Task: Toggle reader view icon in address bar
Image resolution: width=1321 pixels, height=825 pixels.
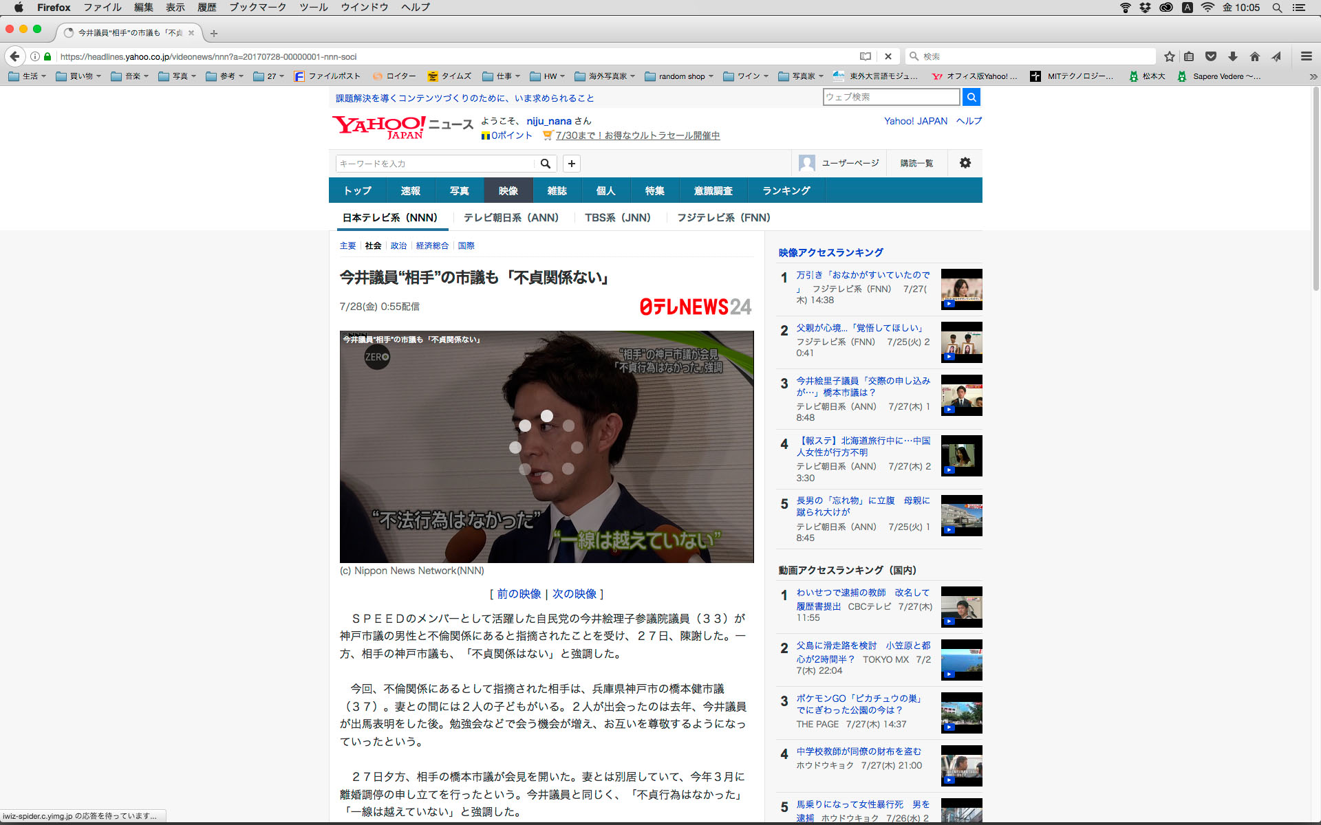Action: point(866,56)
